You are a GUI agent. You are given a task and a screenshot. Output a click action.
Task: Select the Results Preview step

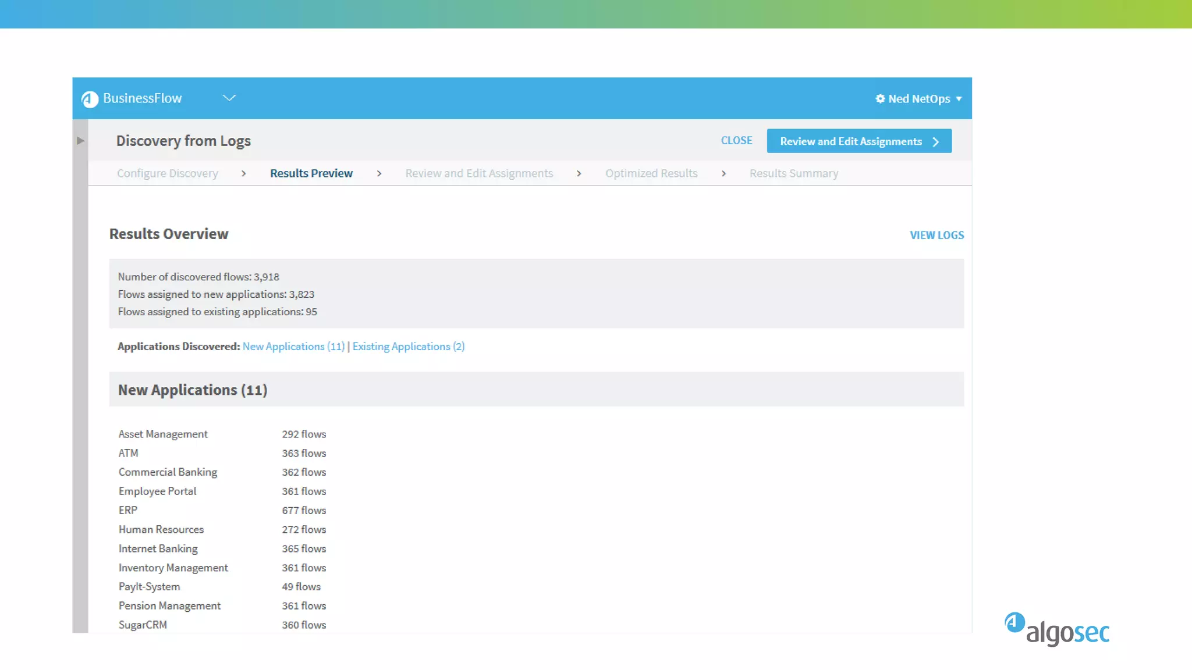(311, 173)
